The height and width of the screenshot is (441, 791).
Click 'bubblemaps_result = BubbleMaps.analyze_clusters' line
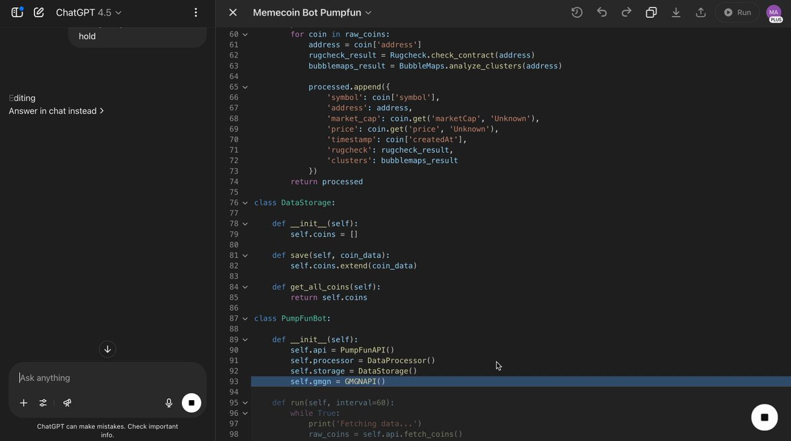point(435,66)
